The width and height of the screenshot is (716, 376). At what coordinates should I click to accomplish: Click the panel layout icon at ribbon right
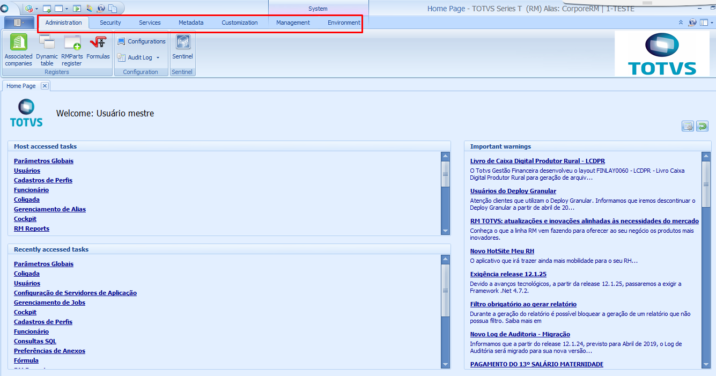[x=704, y=23]
